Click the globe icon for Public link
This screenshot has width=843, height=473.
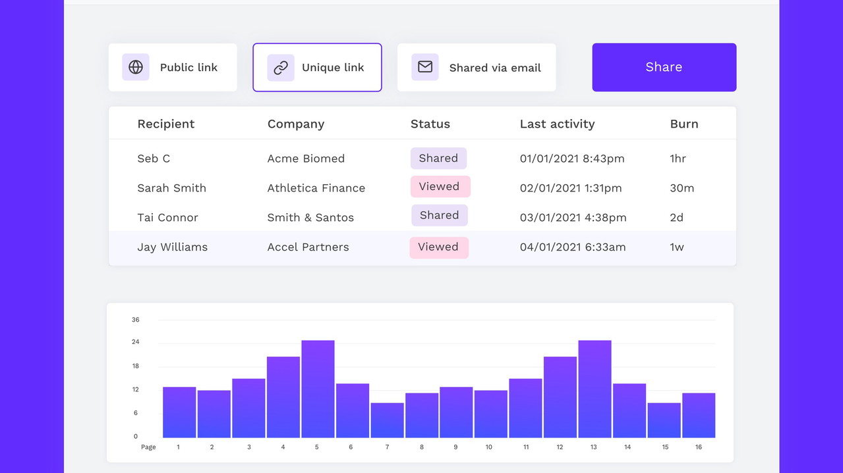pos(136,67)
